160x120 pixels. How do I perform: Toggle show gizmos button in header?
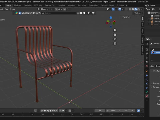point(113,9)
